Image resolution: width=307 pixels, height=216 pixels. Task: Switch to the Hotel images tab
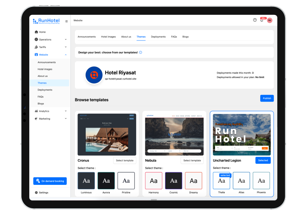(x=108, y=37)
